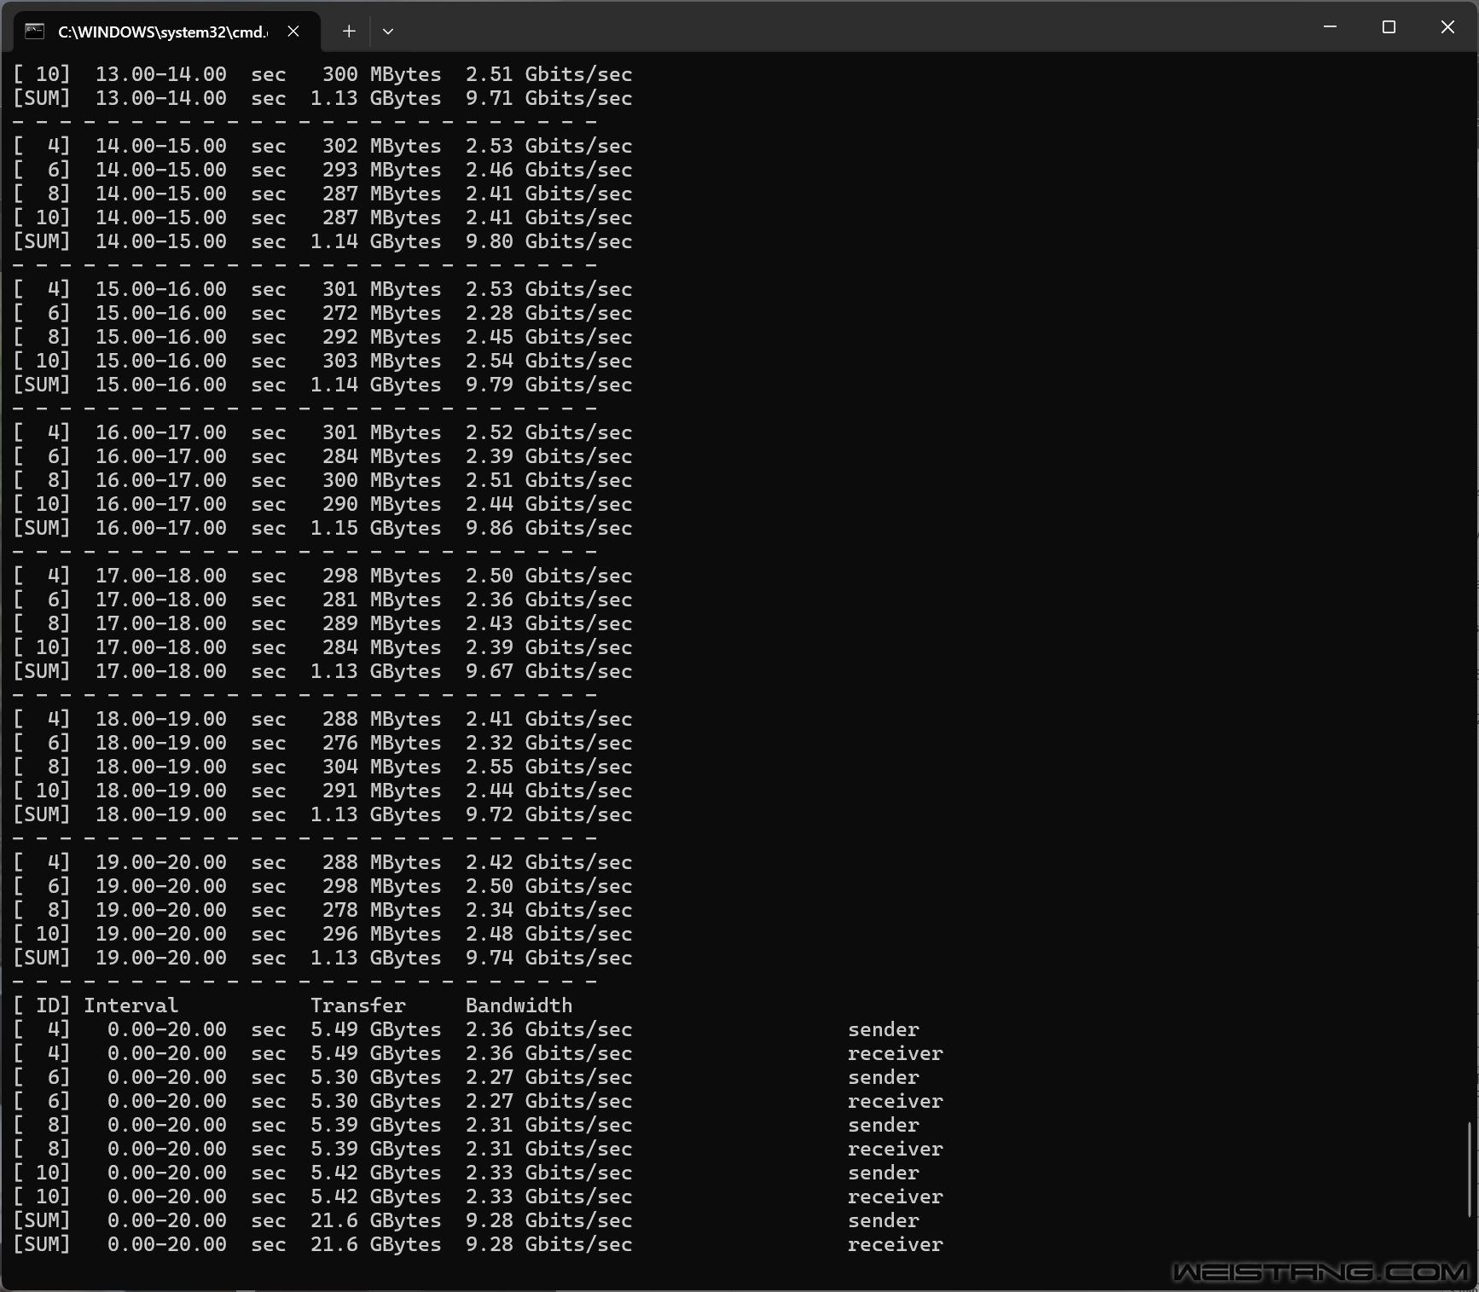Click 1.15 GBytes SUM transfer at 16.00-17.00
Viewport: 1479px width, 1292px height.
click(x=376, y=528)
